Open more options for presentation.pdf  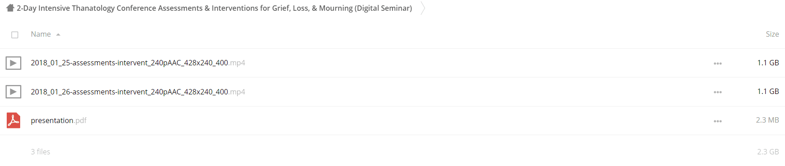click(x=718, y=121)
